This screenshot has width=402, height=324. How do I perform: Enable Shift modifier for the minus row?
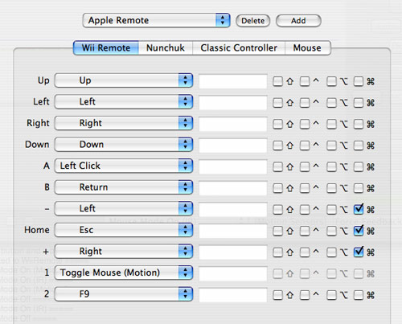[277, 210]
